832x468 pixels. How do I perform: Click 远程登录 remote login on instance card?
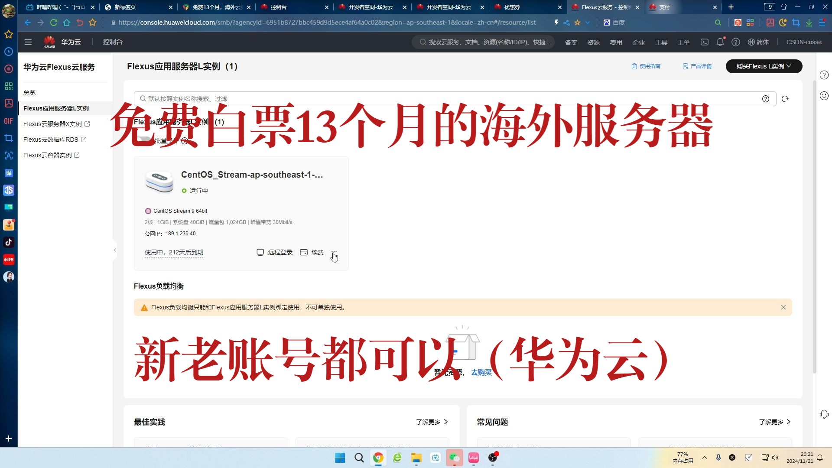pyautogui.click(x=275, y=252)
